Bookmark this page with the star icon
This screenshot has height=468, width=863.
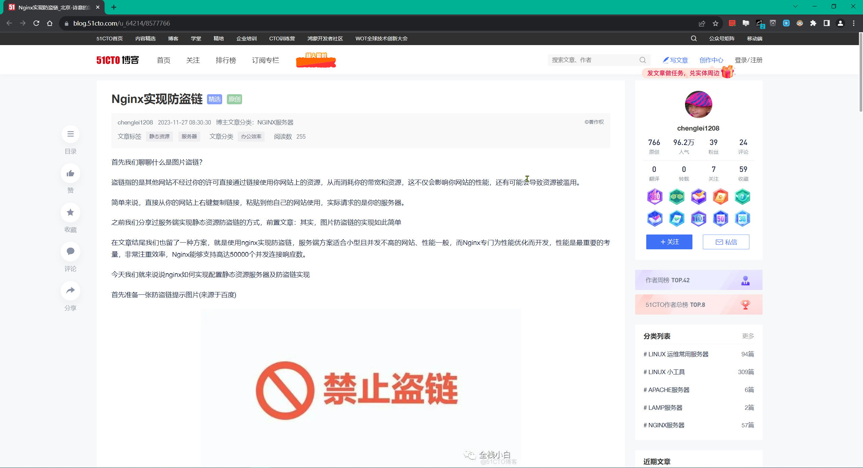(x=715, y=23)
